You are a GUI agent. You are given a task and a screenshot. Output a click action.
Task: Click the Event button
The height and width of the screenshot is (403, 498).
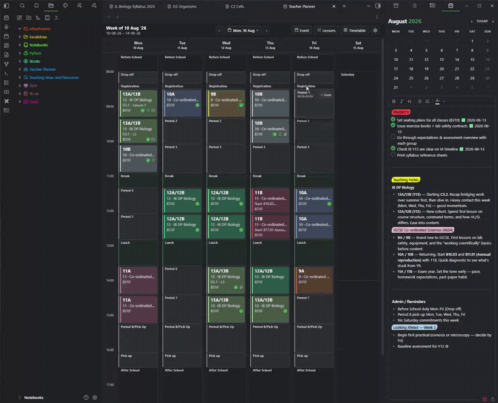click(302, 30)
